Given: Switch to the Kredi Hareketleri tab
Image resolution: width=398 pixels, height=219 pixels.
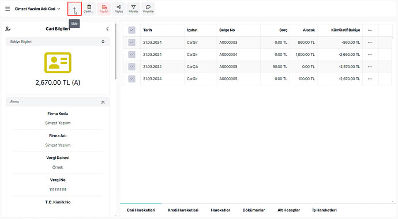Looking at the screenshot, I should (183, 210).
